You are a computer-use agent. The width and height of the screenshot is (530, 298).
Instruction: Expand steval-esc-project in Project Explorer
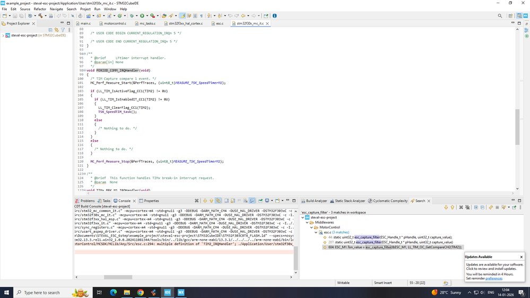click(x=3, y=36)
